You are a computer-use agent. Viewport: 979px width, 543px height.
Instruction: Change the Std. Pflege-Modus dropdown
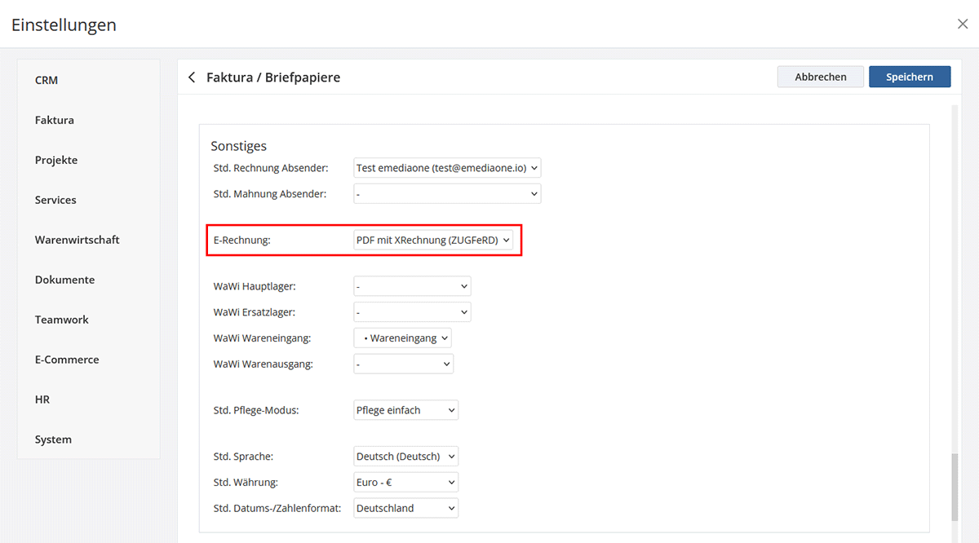(405, 410)
